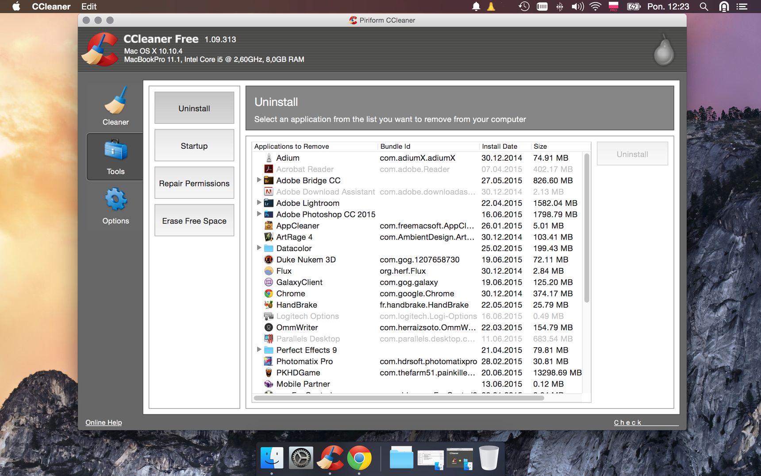Open the Trash in the Dock
The width and height of the screenshot is (761, 476).
(x=489, y=458)
